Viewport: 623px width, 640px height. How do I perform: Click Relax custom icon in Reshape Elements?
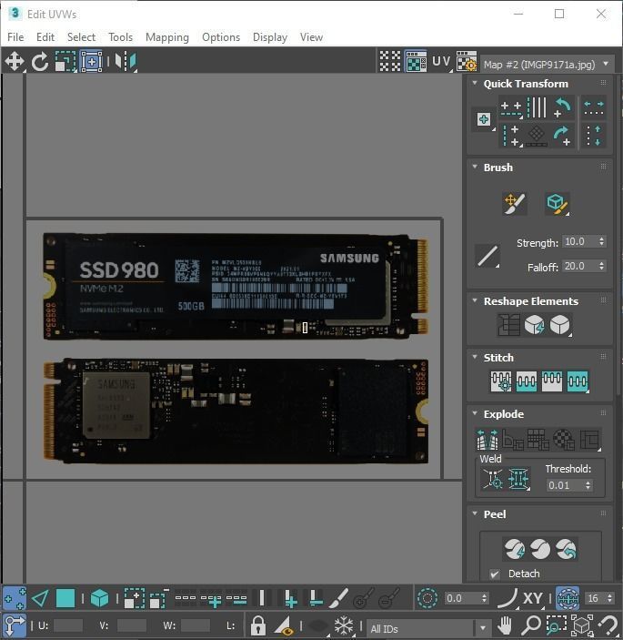(560, 325)
